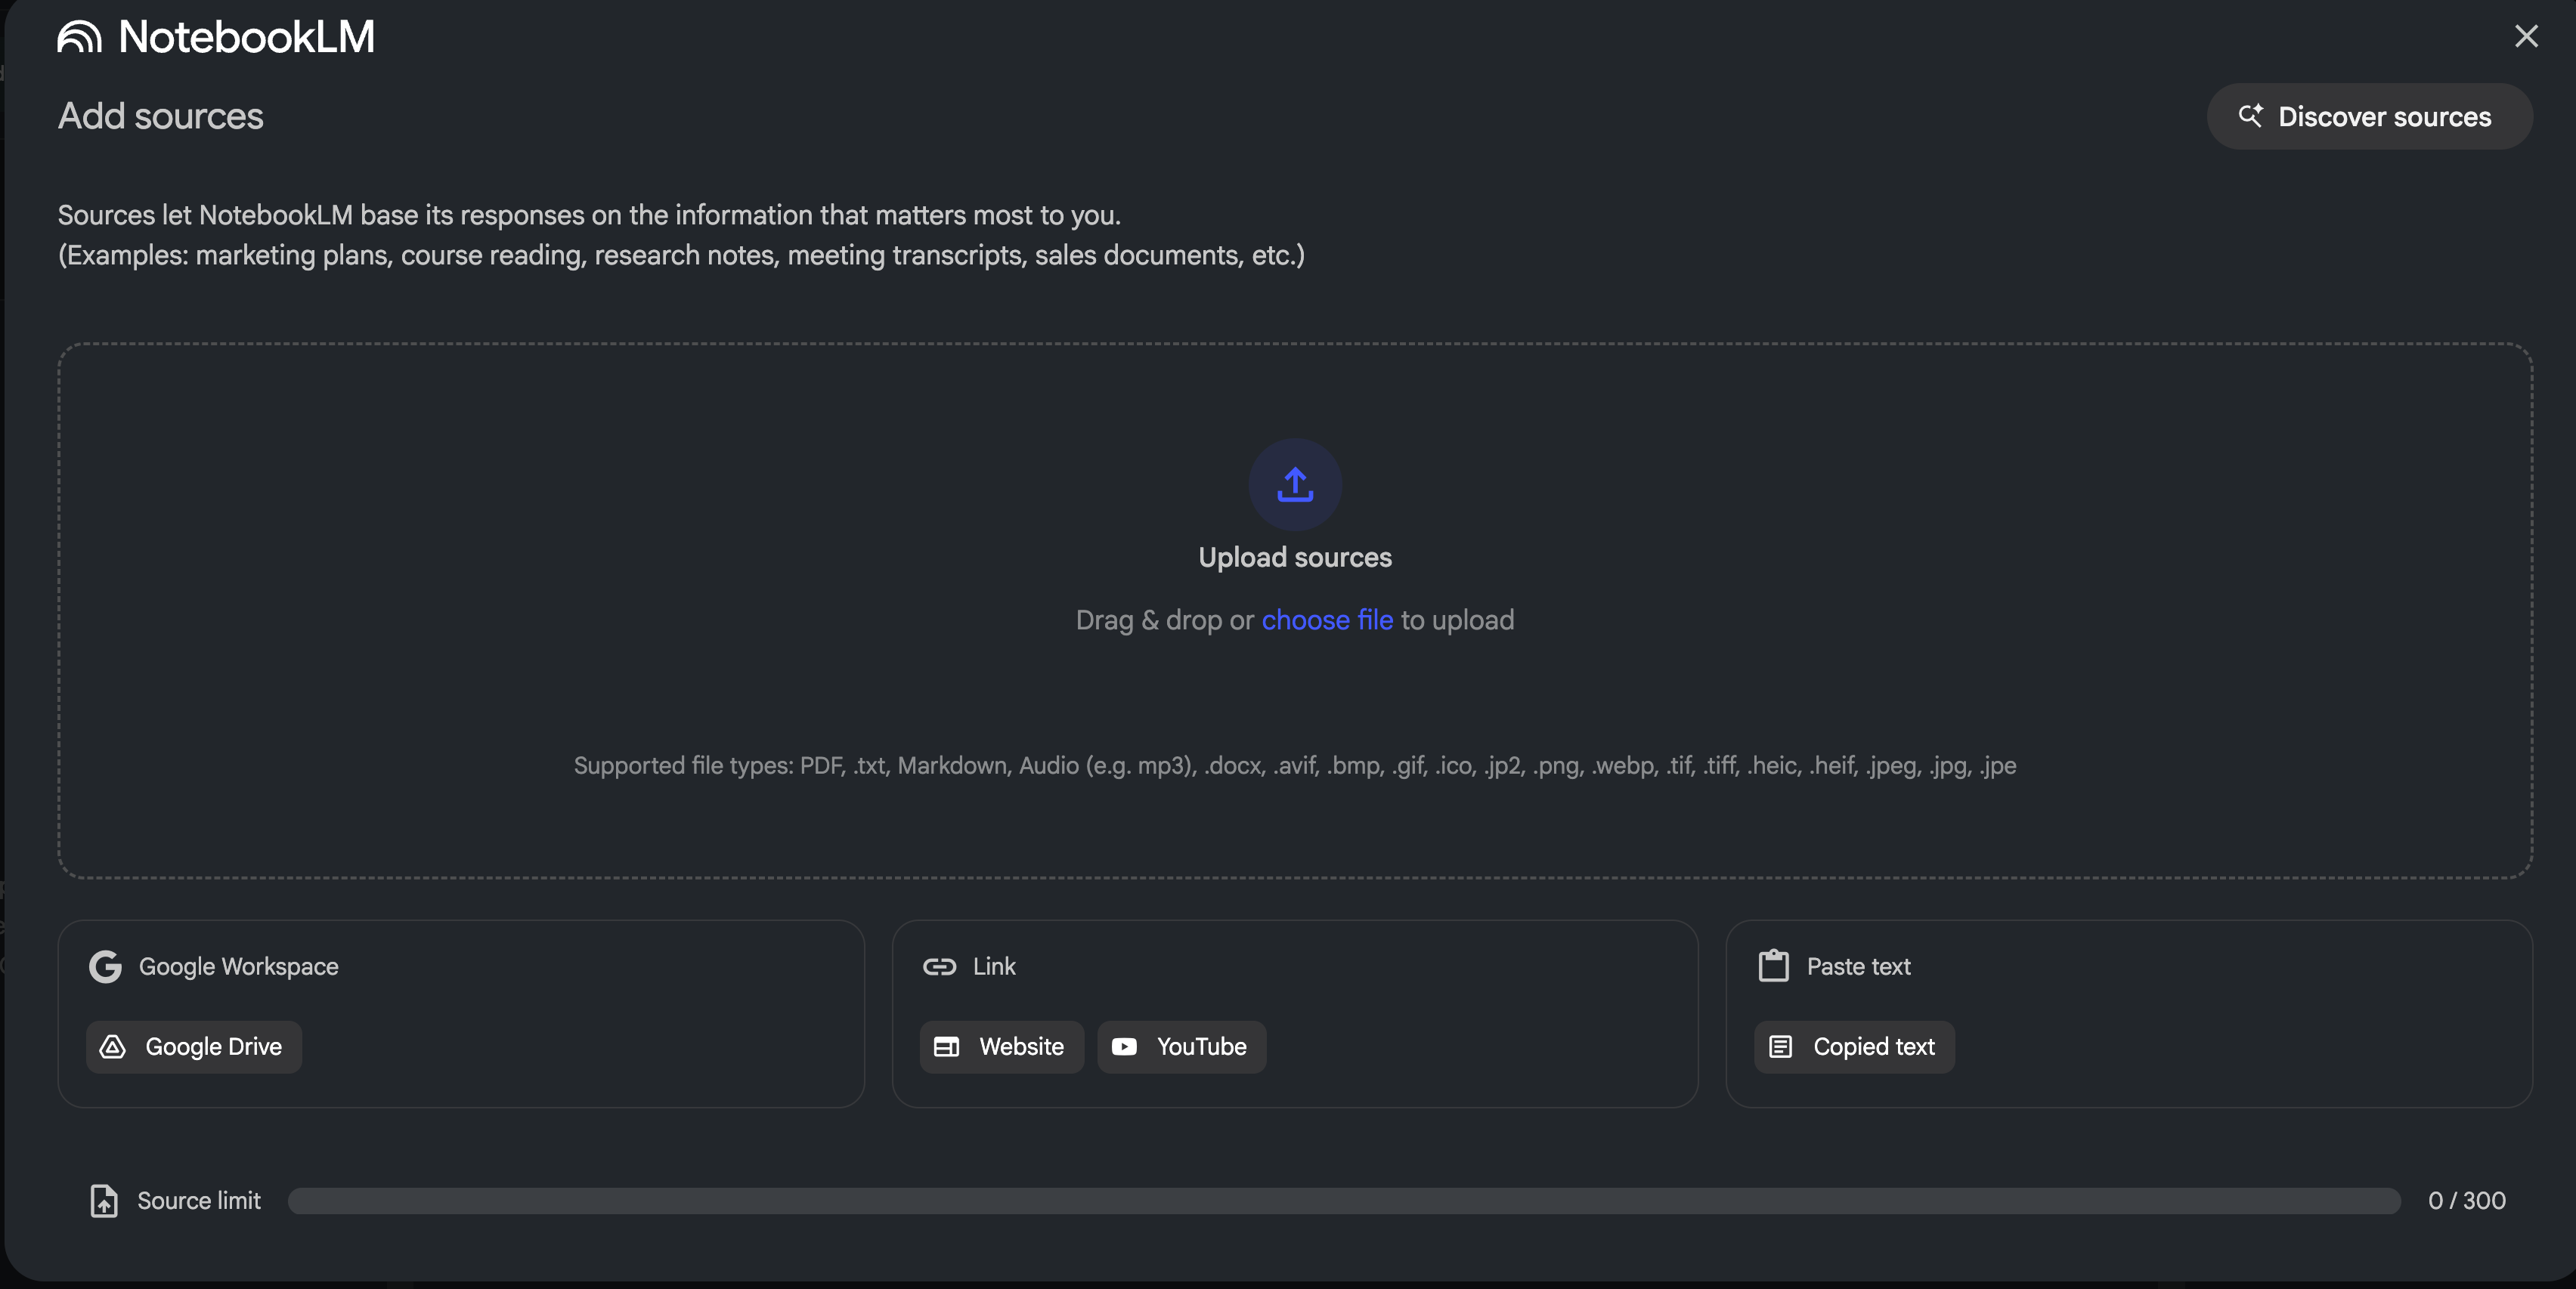Viewport: 2576px width, 1289px height.
Task: Click the chain link icon
Action: click(939, 966)
